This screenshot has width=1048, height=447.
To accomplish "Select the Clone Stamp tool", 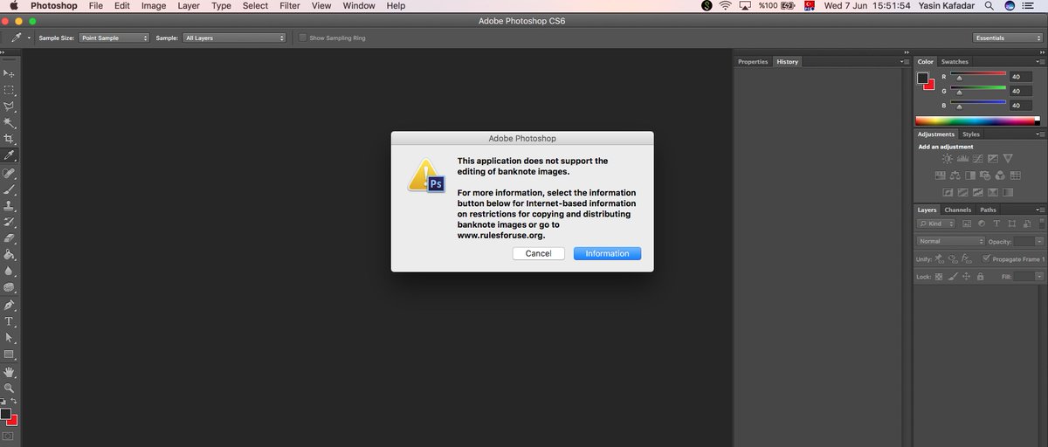I will click(9, 206).
